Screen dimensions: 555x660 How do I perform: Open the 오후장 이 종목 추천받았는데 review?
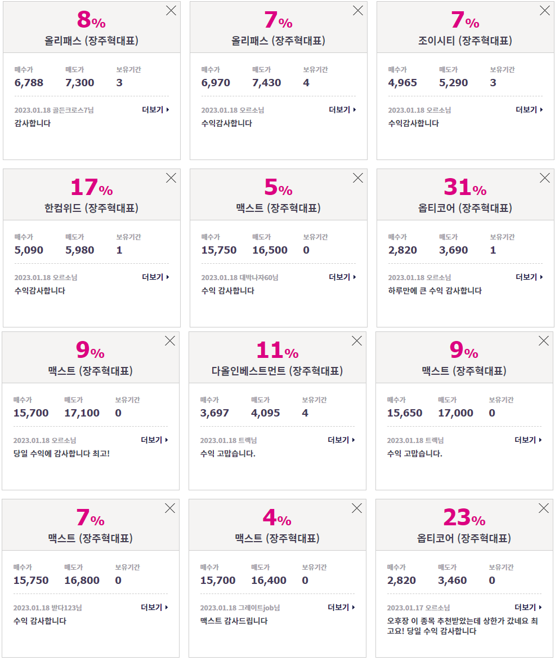[x=463, y=626]
